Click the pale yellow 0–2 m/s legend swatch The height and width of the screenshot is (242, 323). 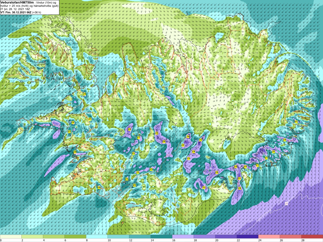tap(11, 237)
